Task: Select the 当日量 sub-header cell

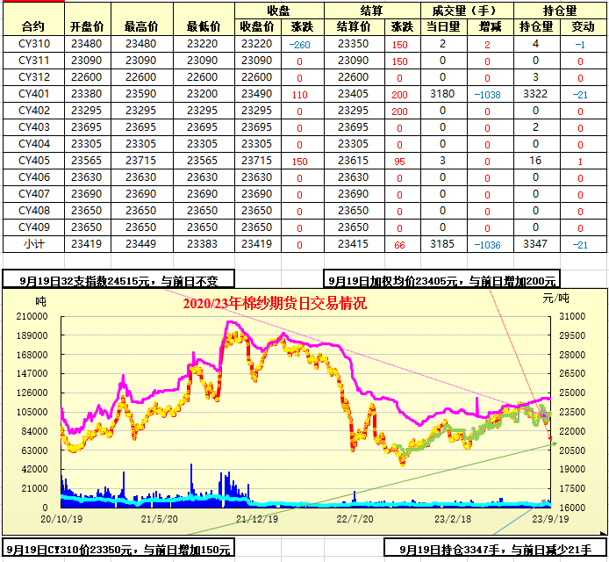Action: (442, 27)
